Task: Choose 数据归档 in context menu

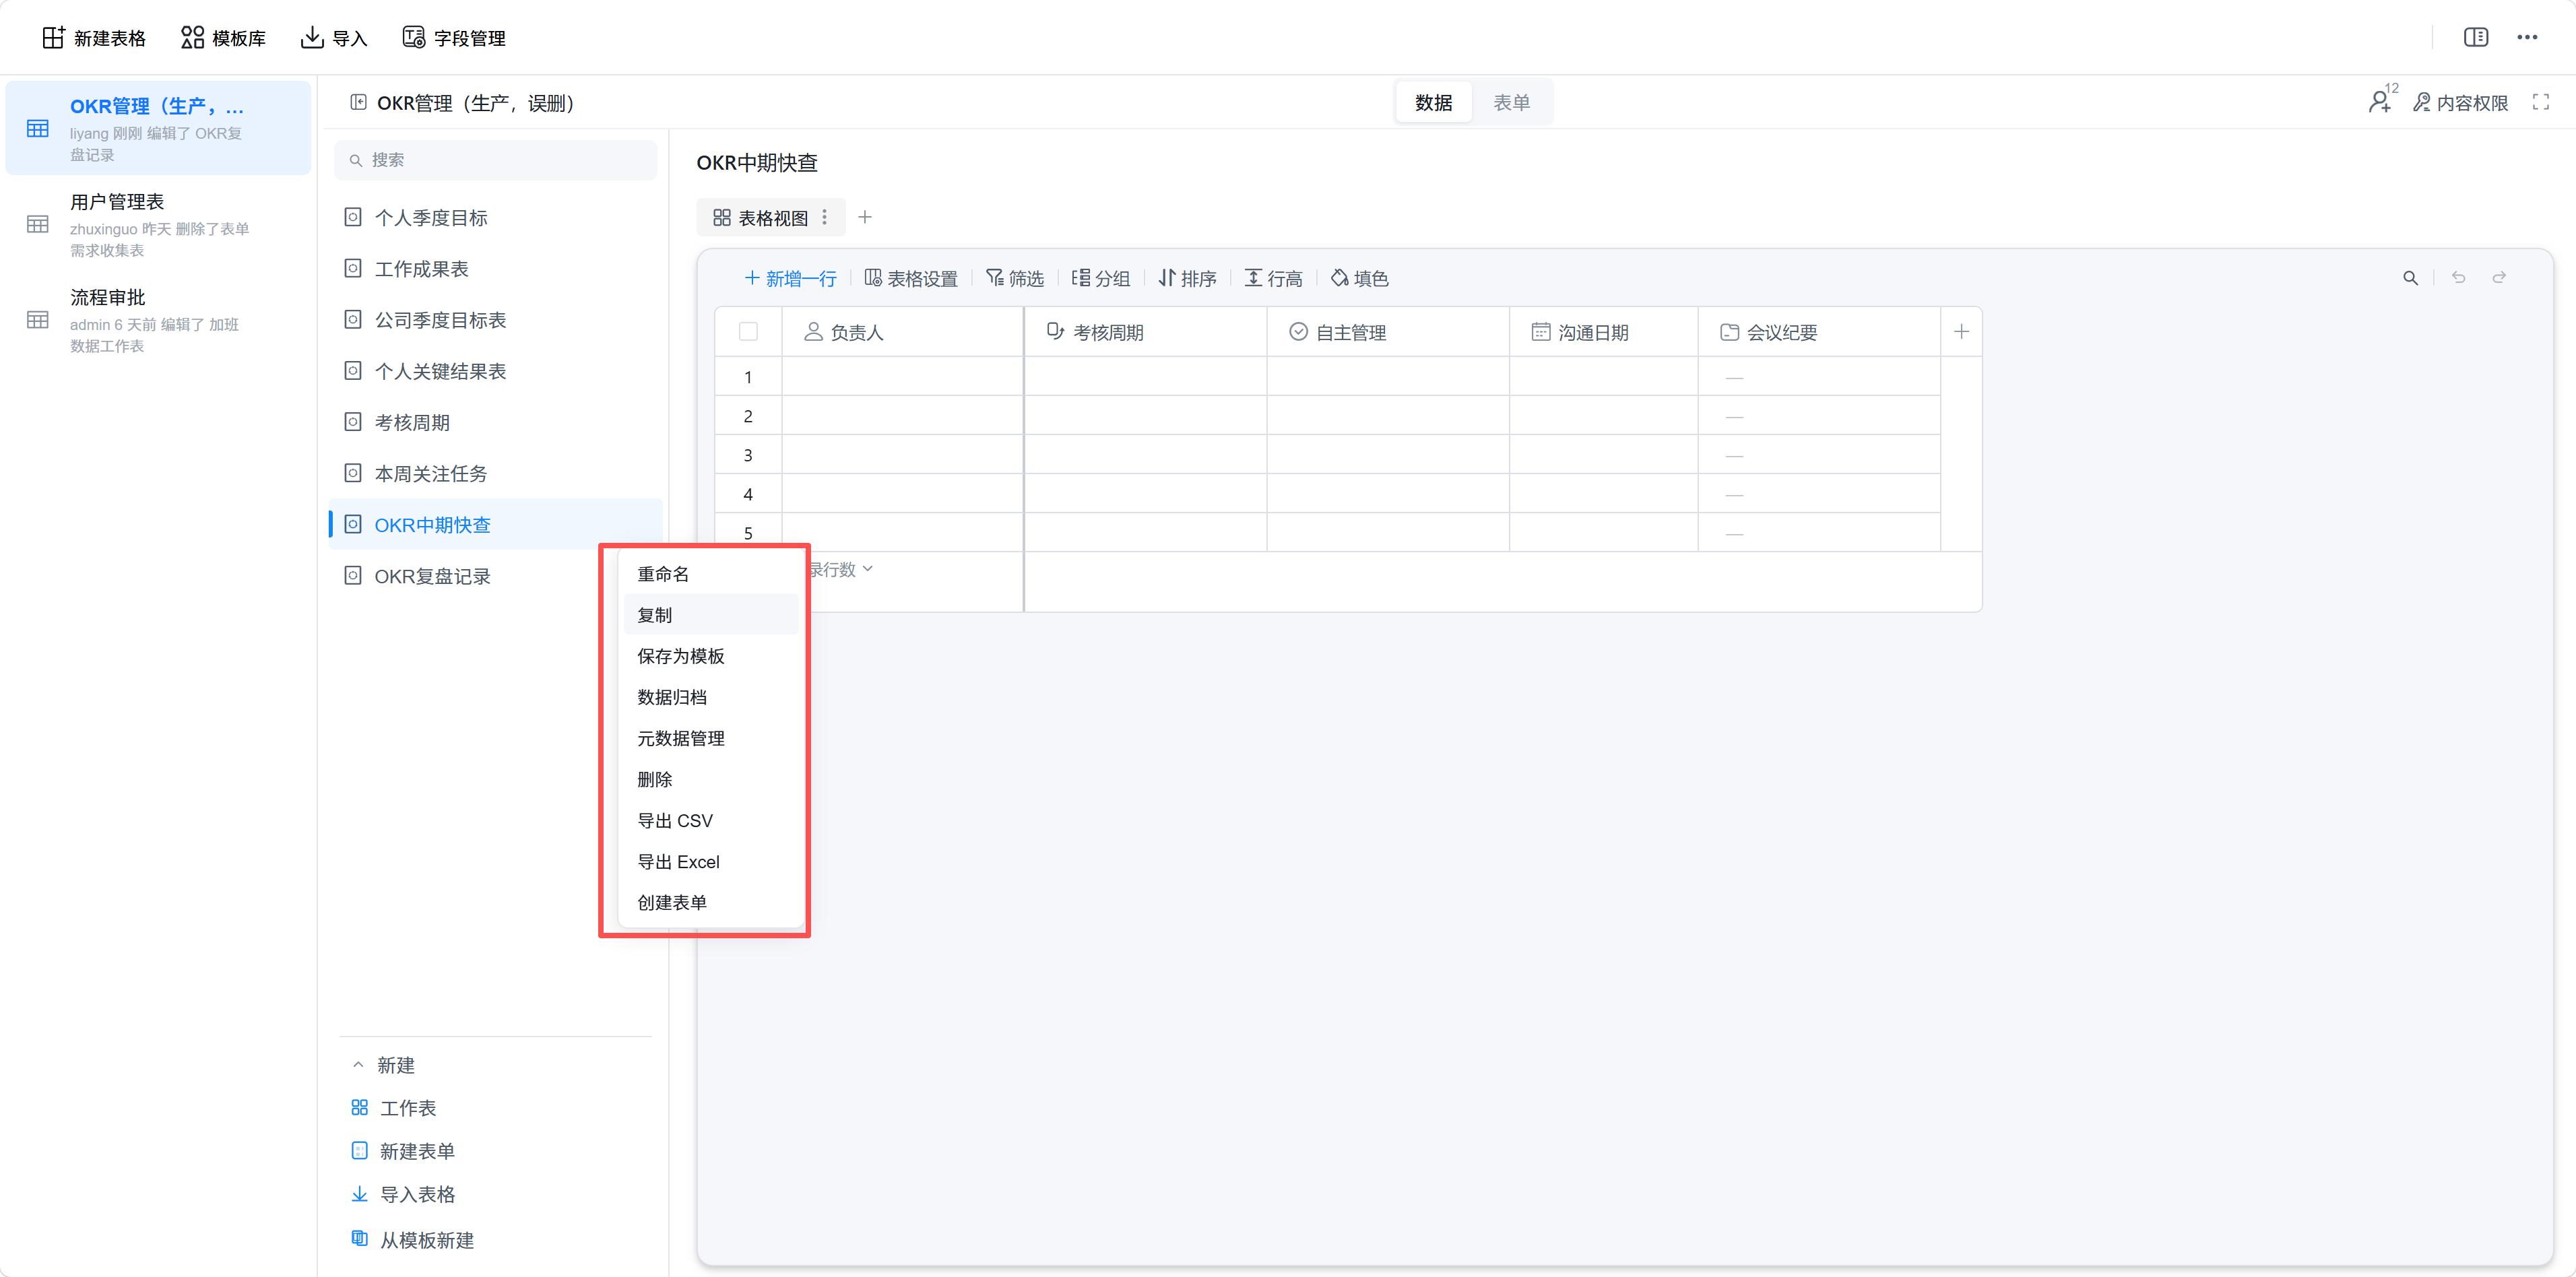Action: [x=711, y=697]
